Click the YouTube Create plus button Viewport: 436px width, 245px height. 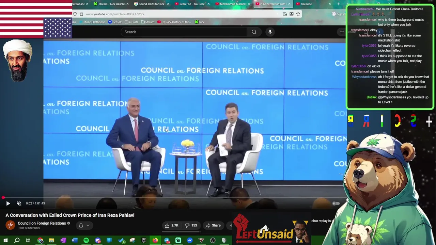(x=342, y=32)
